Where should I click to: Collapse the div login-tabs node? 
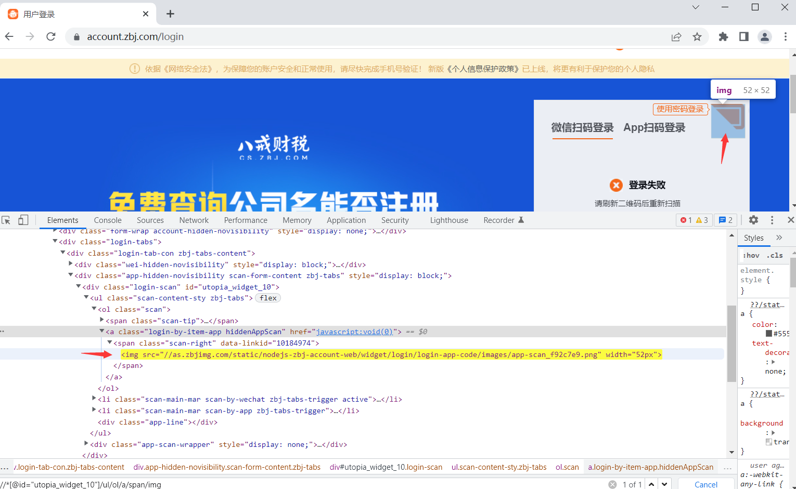55,242
